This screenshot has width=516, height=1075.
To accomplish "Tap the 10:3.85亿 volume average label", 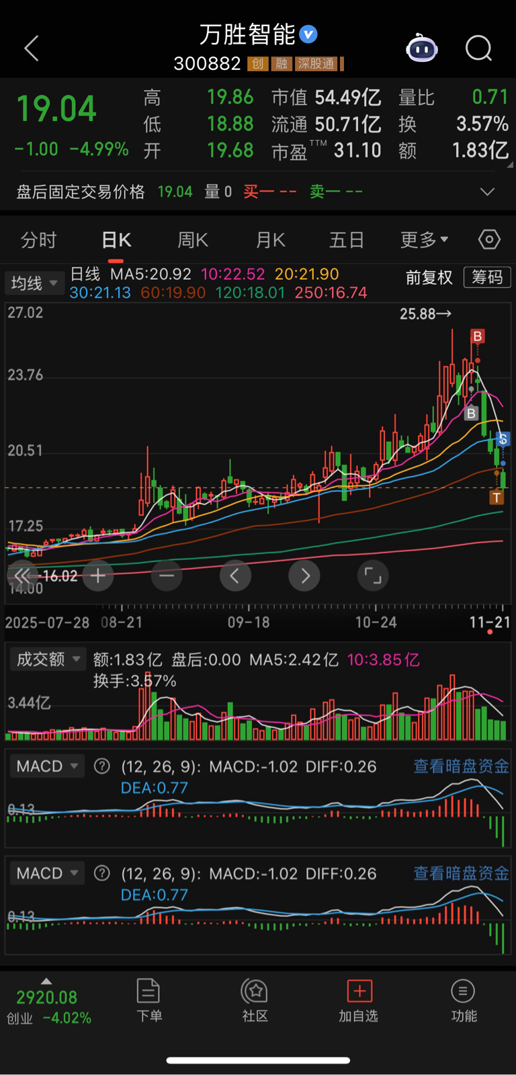I will pos(383,660).
